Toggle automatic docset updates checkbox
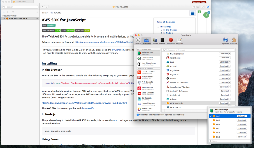254x148 pixels. pyautogui.click(x=138, y=115)
